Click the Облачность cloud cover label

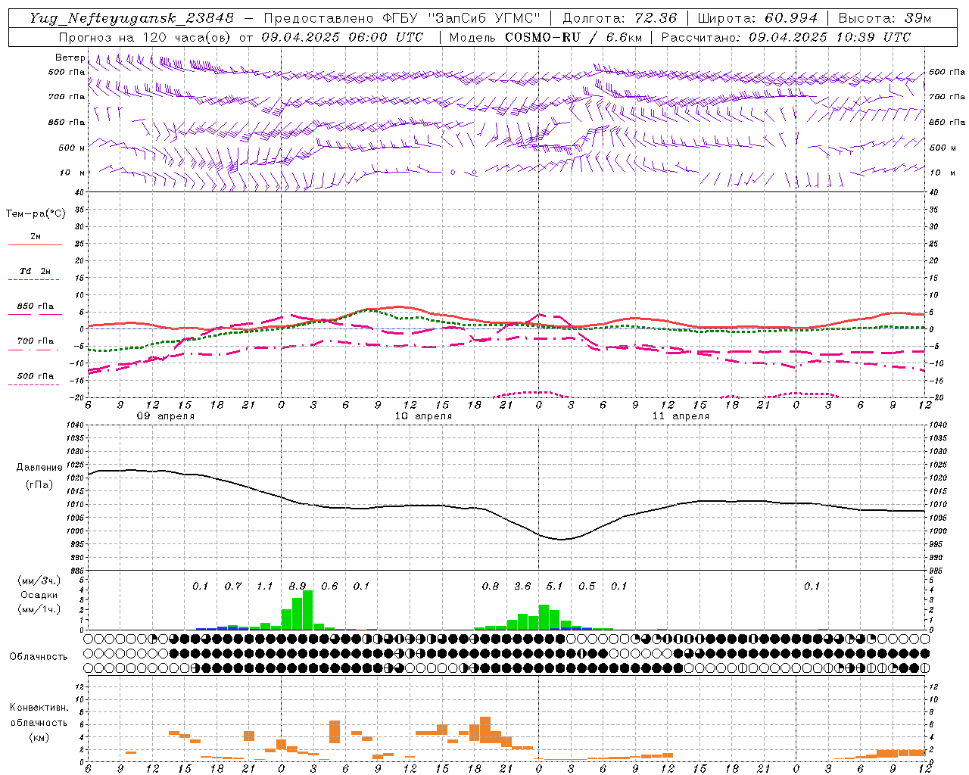click(x=39, y=657)
